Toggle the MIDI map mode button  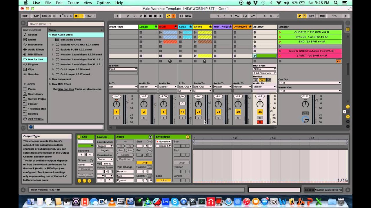point(323,16)
